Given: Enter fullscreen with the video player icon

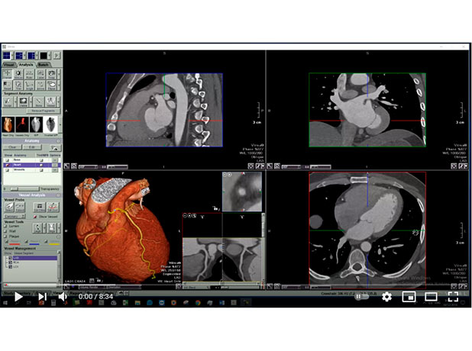Looking at the screenshot, I should (x=452, y=296).
